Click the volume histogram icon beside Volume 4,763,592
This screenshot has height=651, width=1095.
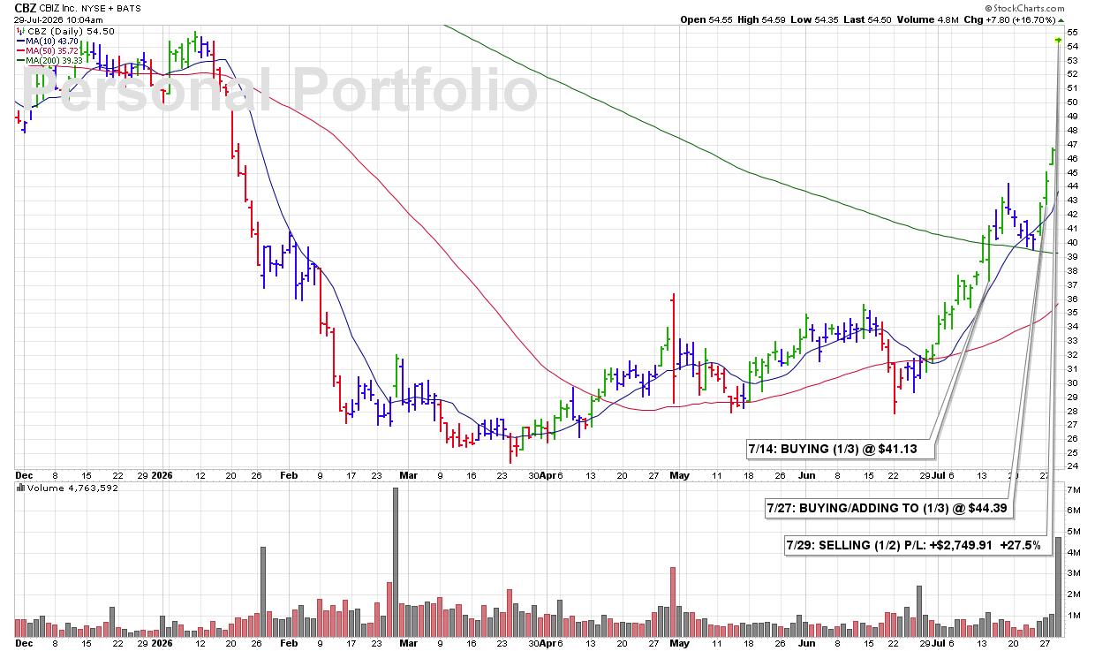[21, 488]
